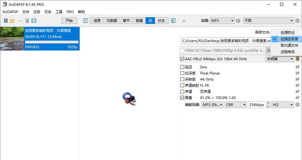This screenshot has height=160, width=302.
Task: Enable the 声道映射 channel mapping checkbox
Action: [x=182, y=85]
